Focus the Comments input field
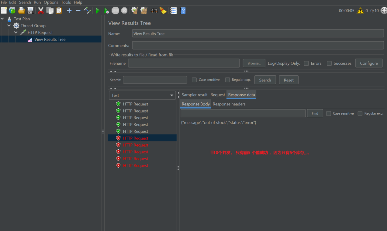 pos(258,45)
